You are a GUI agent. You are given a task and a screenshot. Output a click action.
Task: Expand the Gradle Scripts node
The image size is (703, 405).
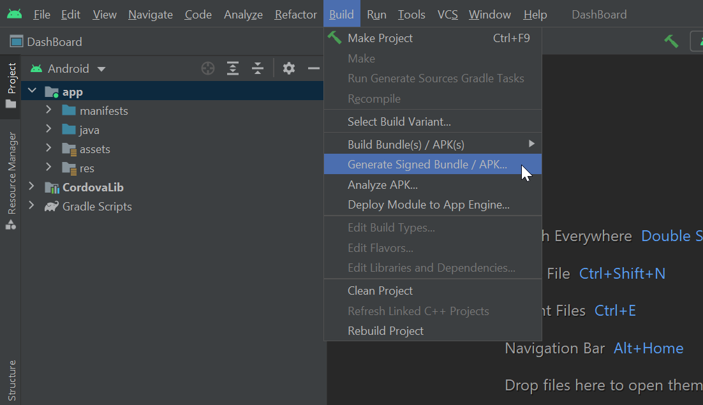click(x=31, y=206)
